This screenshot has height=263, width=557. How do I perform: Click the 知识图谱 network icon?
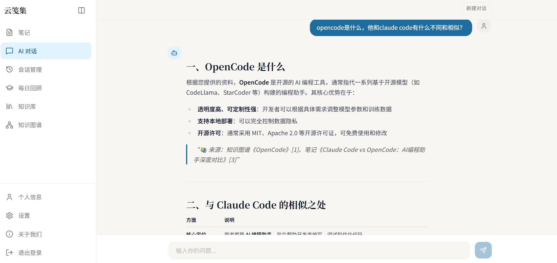(x=10, y=125)
